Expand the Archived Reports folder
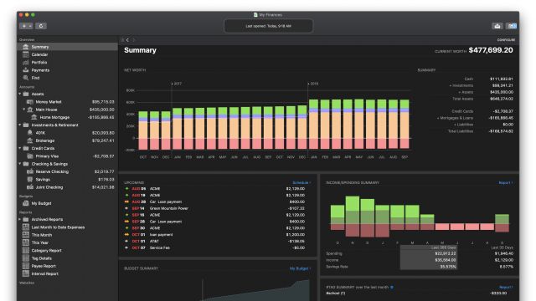536x301 pixels. pos(20,219)
